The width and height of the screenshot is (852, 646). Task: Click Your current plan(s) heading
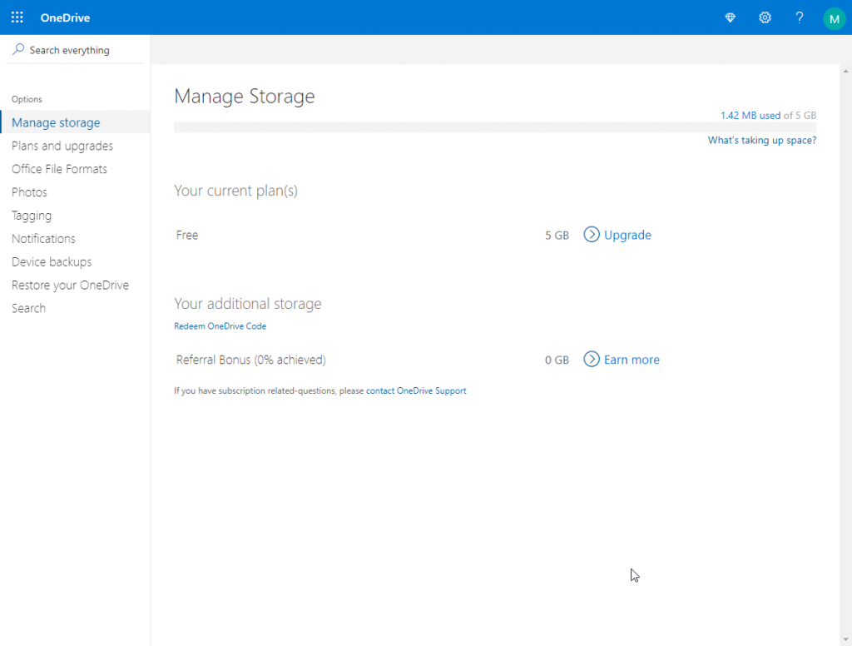(x=235, y=191)
